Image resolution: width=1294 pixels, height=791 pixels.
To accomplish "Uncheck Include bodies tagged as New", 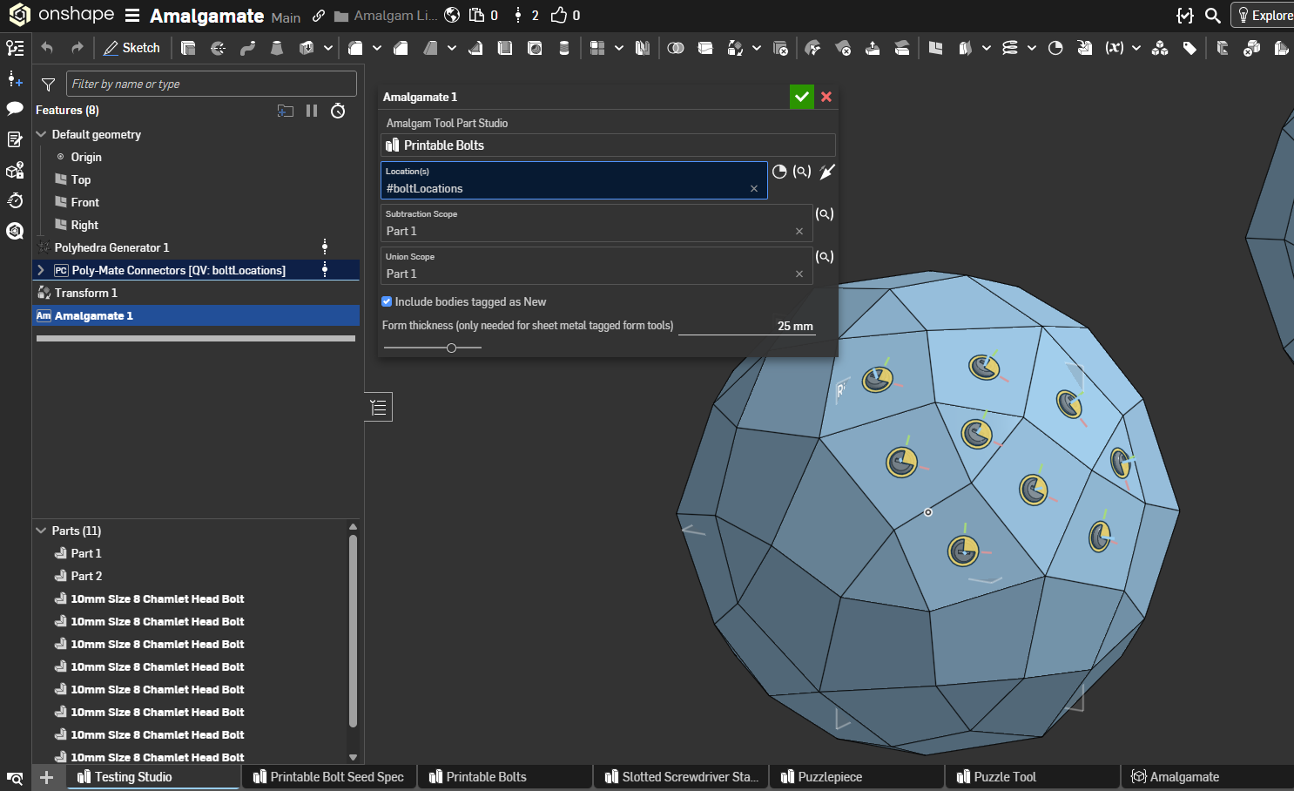I will tap(387, 301).
